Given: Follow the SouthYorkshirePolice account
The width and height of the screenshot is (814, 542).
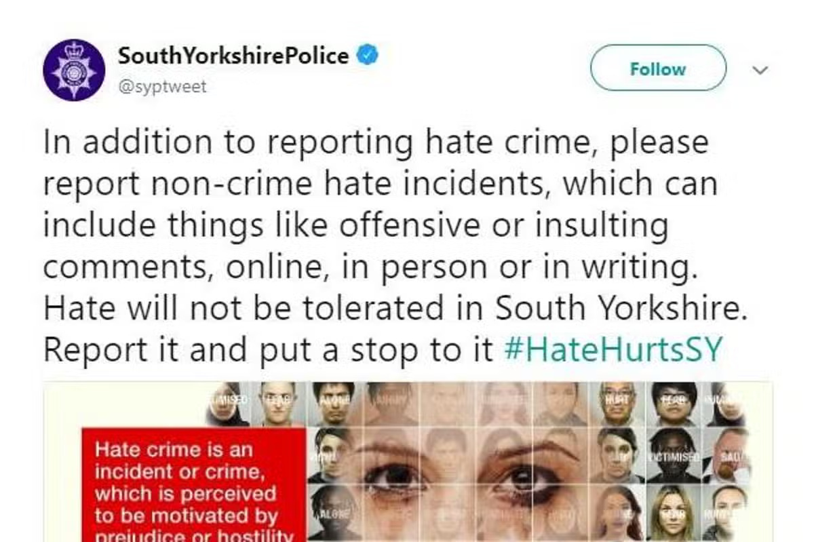Looking at the screenshot, I should 658,69.
